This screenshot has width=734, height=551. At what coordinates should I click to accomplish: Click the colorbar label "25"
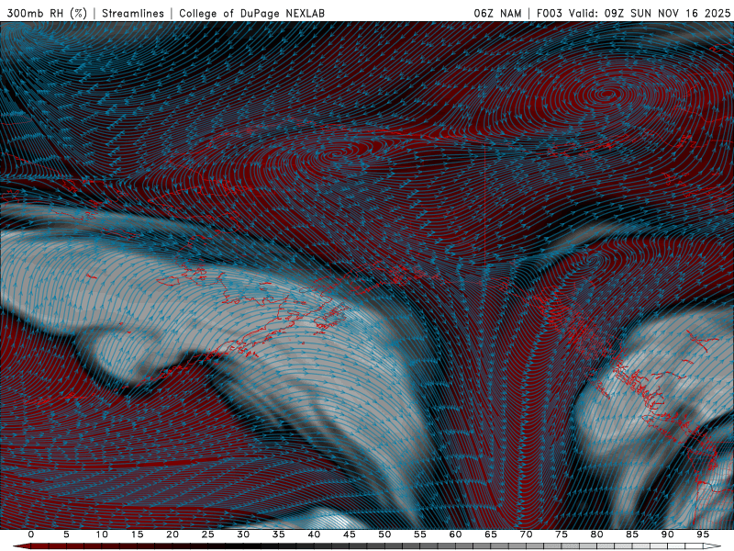(208, 534)
